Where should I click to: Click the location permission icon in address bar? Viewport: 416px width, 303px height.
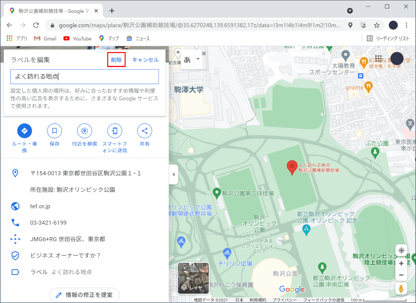point(350,25)
